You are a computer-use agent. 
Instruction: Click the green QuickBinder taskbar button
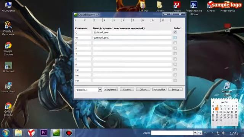click(56, 133)
